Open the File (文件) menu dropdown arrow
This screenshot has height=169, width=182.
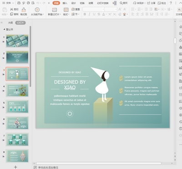[13, 3]
